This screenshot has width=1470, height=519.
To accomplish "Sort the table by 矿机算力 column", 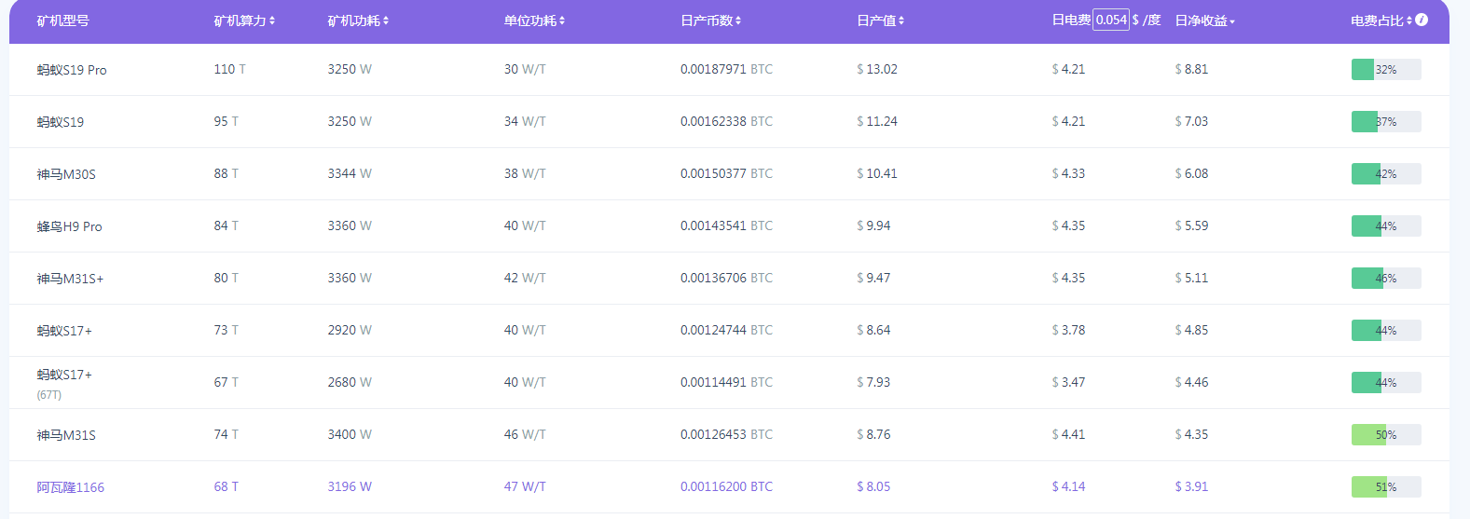I will coord(244,20).
